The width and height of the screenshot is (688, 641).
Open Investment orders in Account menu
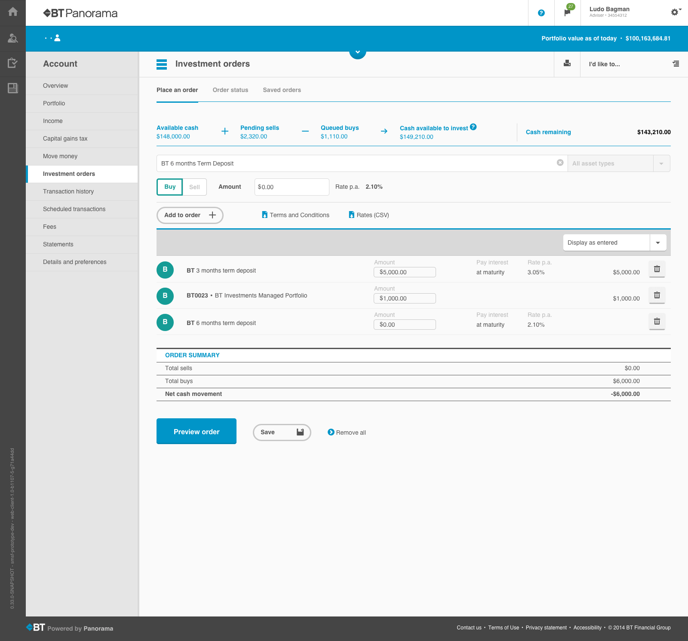coord(82,174)
